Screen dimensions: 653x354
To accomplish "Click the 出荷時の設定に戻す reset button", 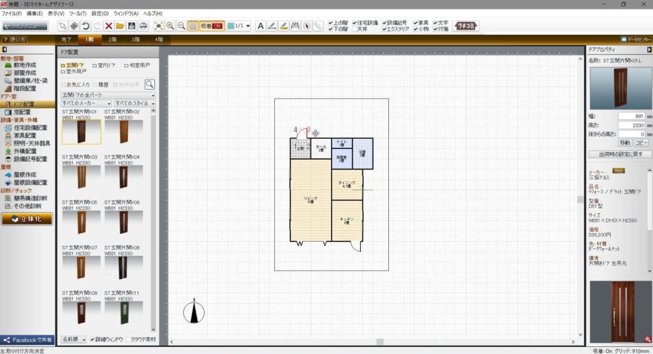I will (x=619, y=154).
